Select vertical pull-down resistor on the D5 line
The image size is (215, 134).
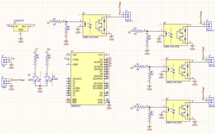point(149,116)
